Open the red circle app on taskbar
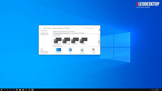 (29, 90)
